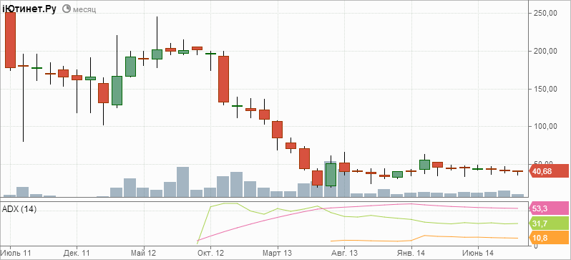Viewport: 571px width, 260px height.
Task: Click the large red candle falling from 195 to 130
Action: click(223, 79)
